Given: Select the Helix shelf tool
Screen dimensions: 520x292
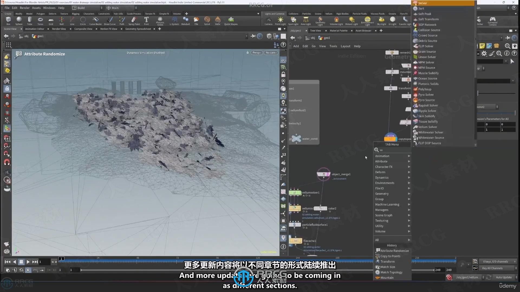Looking at the screenshot, I should point(218,21).
